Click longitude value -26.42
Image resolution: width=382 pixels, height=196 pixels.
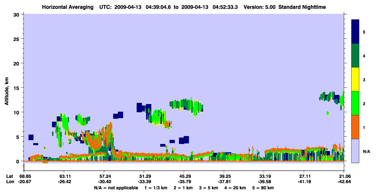[64, 182]
